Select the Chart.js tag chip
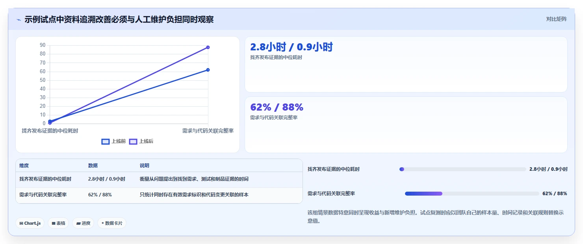This screenshot has width=583, height=244. (30, 223)
